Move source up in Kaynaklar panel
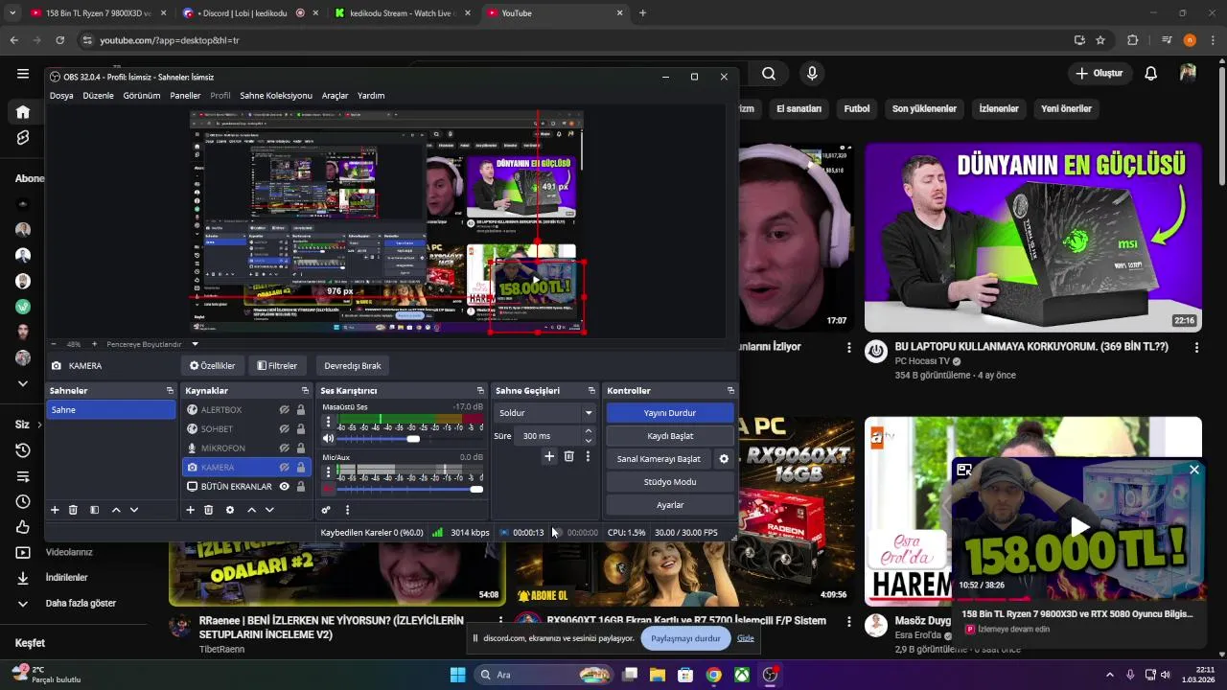Image resolution: width=1227 pixels, height=690 pixels. point(251,510)
